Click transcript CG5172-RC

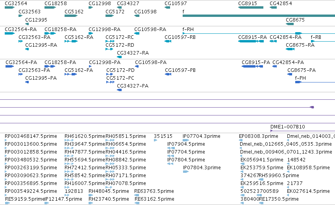(x=120, y=37)
